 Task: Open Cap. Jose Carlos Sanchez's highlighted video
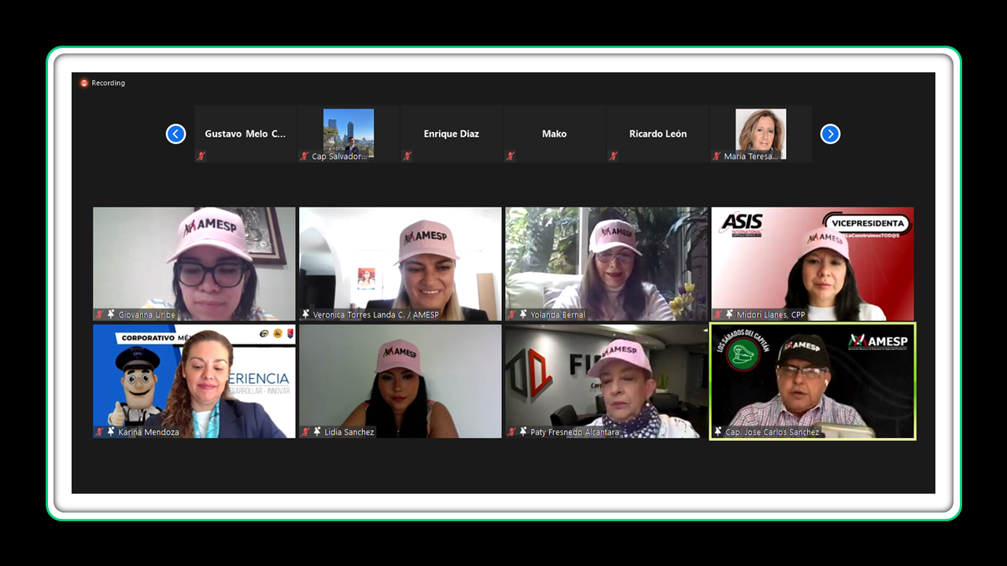pyautogui.click(x=813, y=381)
